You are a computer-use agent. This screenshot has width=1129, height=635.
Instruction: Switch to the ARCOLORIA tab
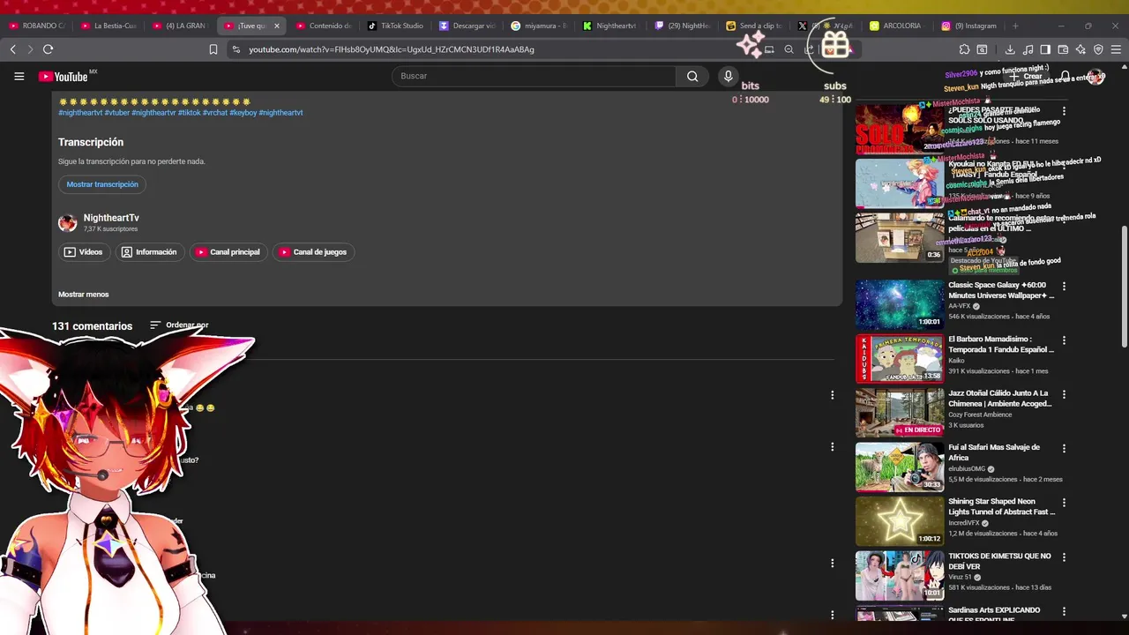(x=895, y=26)
